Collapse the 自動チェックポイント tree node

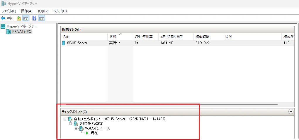pos(65,119)
